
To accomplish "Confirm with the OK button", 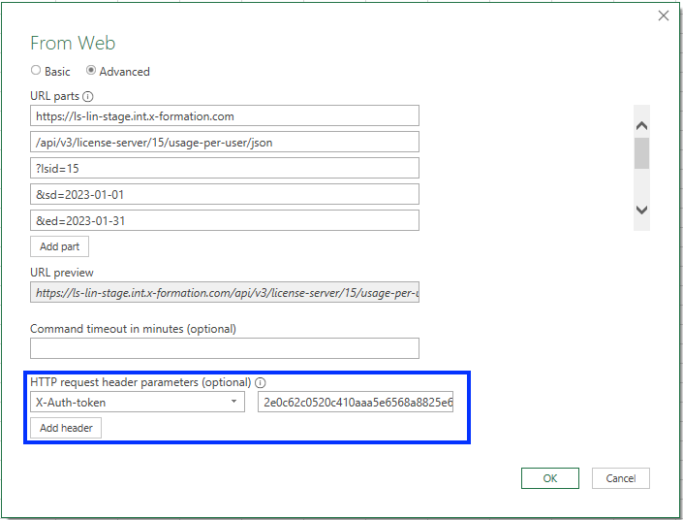I will click(550, 478).
